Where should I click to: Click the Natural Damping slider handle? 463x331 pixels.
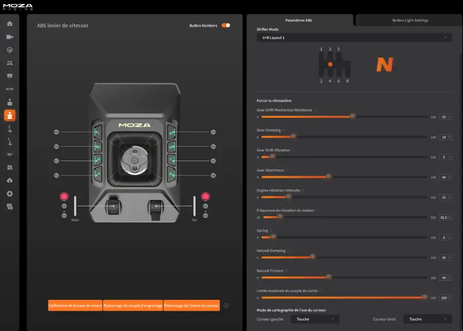[312, 257]
